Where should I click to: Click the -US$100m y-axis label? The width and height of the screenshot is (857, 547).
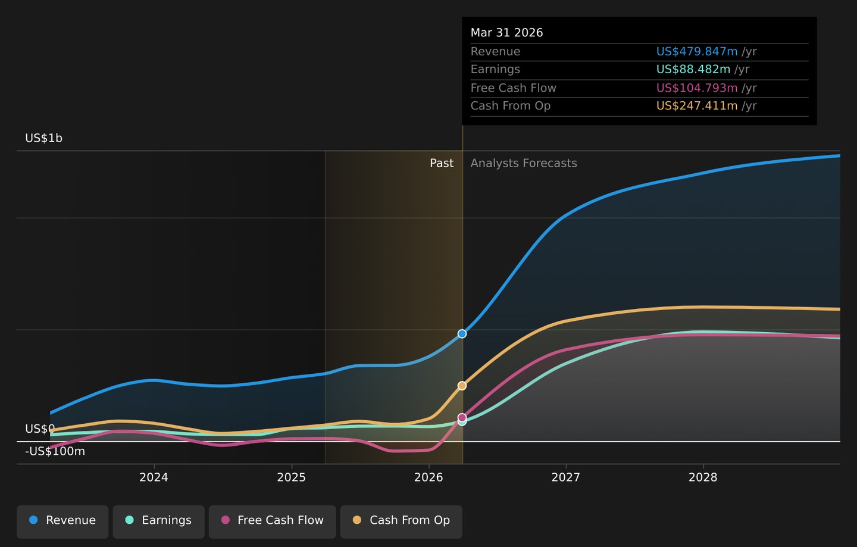pos(55,451)
